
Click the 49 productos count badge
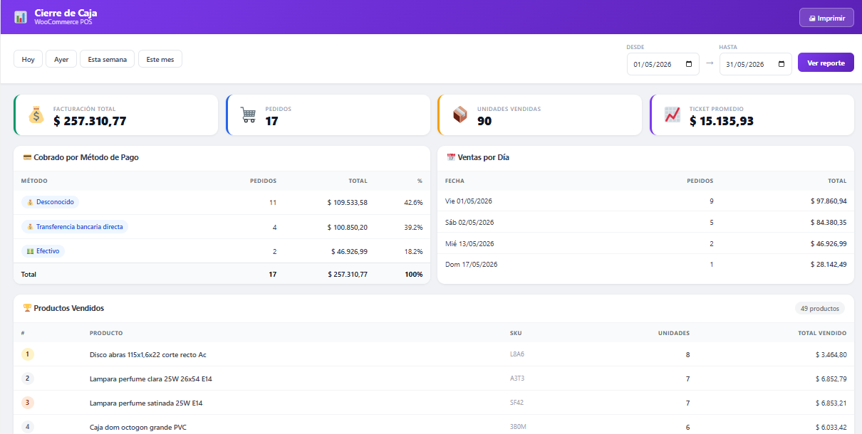[x=820, y=309]
